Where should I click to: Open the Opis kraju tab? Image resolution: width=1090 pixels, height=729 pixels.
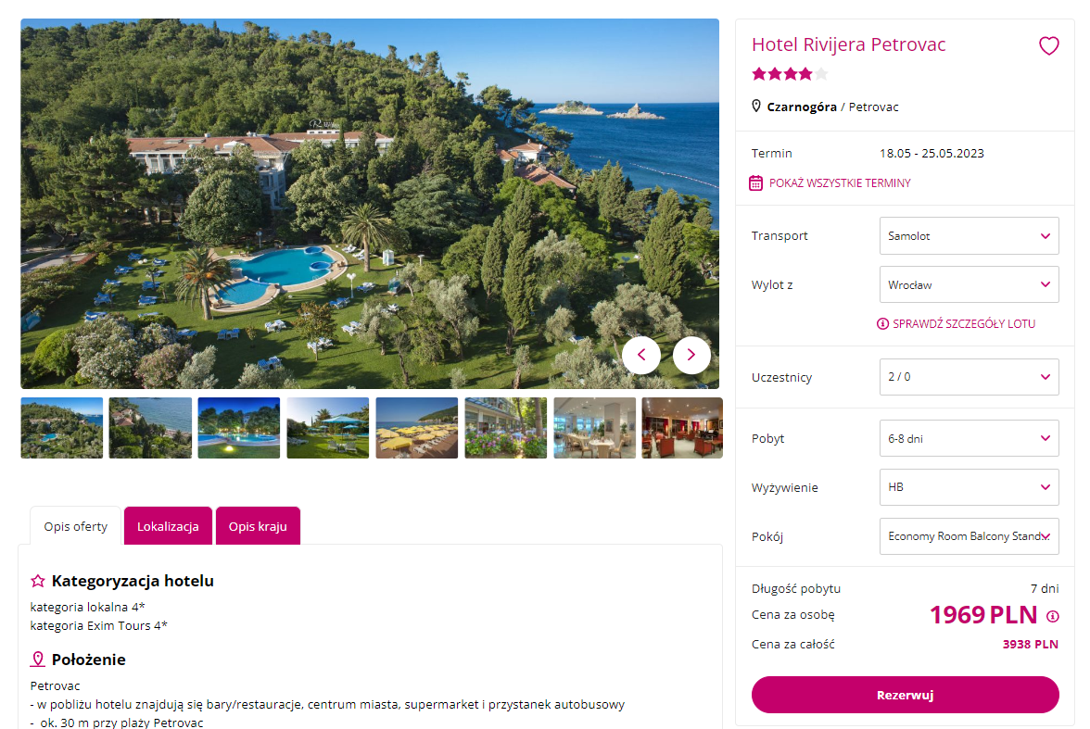click(x=258, y=526)
